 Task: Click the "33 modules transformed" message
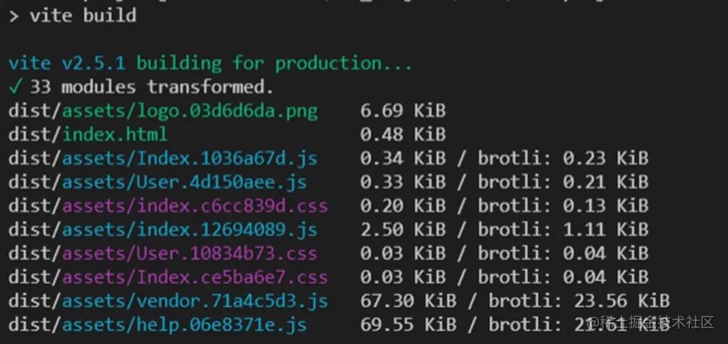pyautogui.click(x=151, y=86)
